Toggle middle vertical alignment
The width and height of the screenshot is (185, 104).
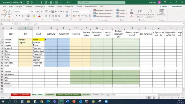[50, 12]
